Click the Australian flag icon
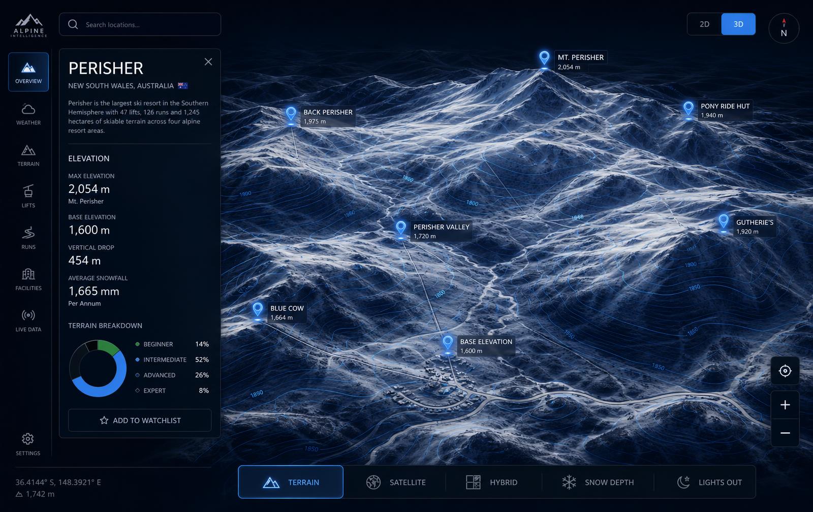 pos(183,86)
